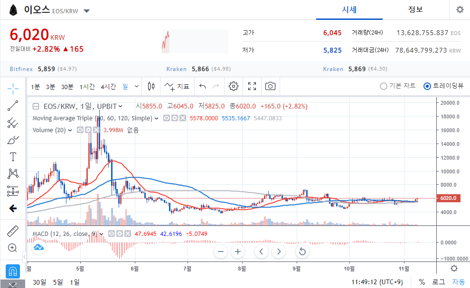Select the 1일 date range
Image resolution: width=470 pixels, height=288 pixels.
click(x=75, y=282)
